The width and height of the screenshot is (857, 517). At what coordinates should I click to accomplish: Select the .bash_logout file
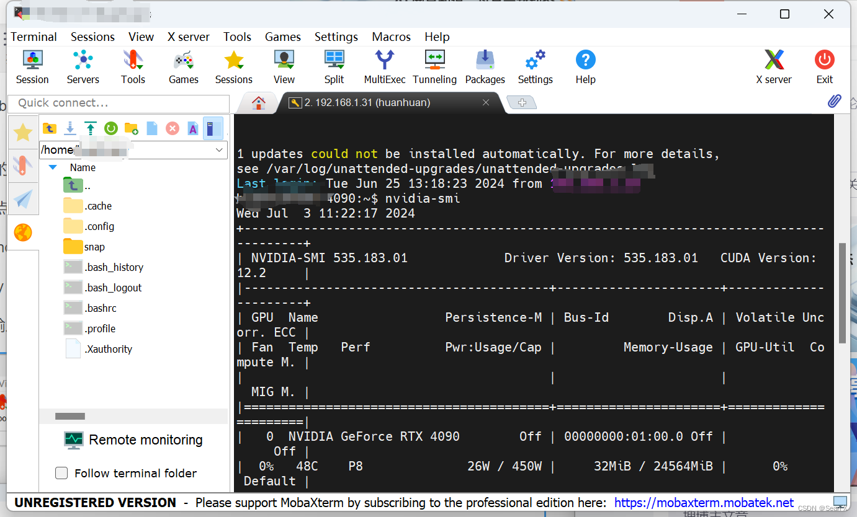(x=102, y=288)
